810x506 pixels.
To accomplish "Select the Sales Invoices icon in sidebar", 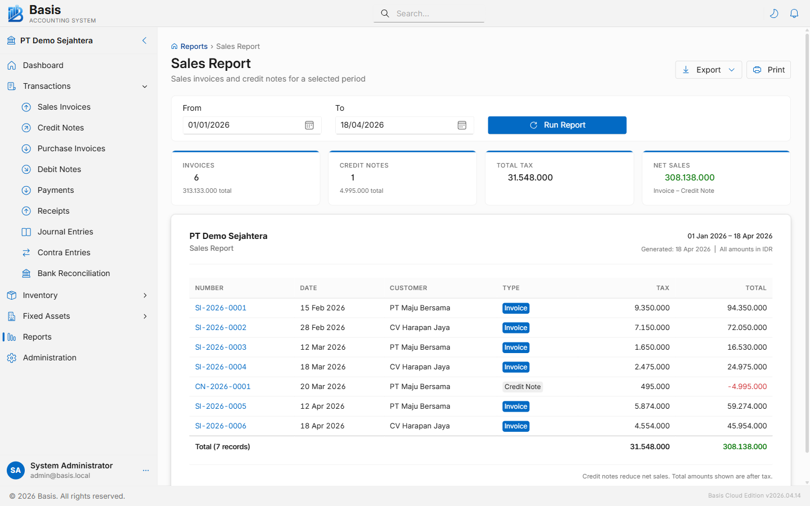I will 26,107.
